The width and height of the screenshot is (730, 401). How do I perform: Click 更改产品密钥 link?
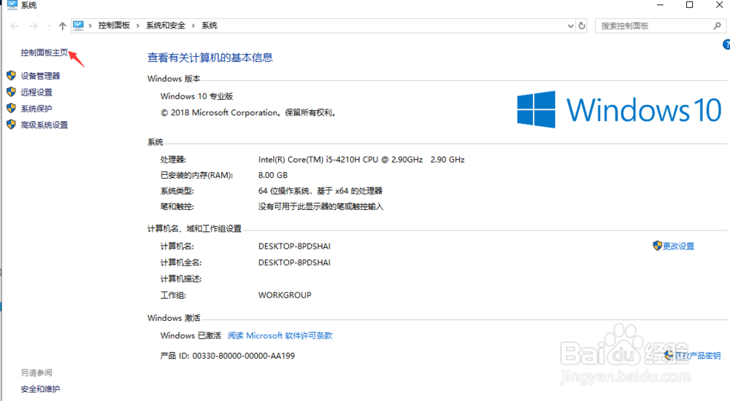697,355
